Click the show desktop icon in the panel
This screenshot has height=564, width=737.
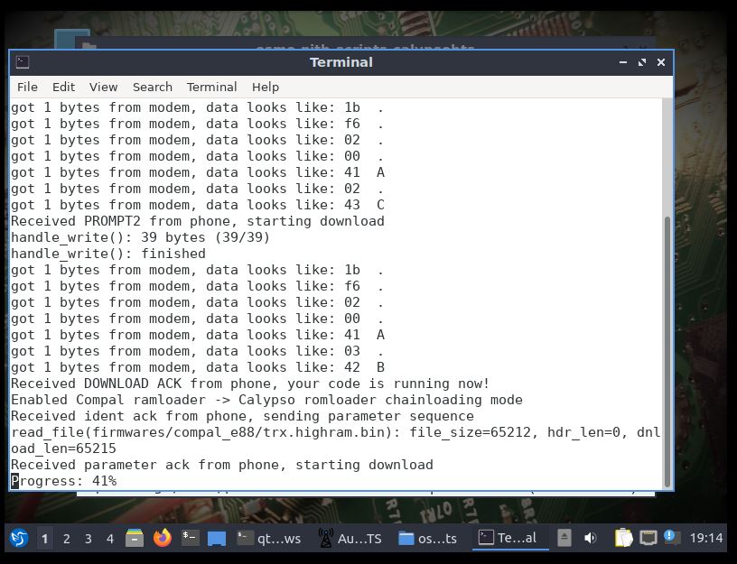(x=217, y=538)
